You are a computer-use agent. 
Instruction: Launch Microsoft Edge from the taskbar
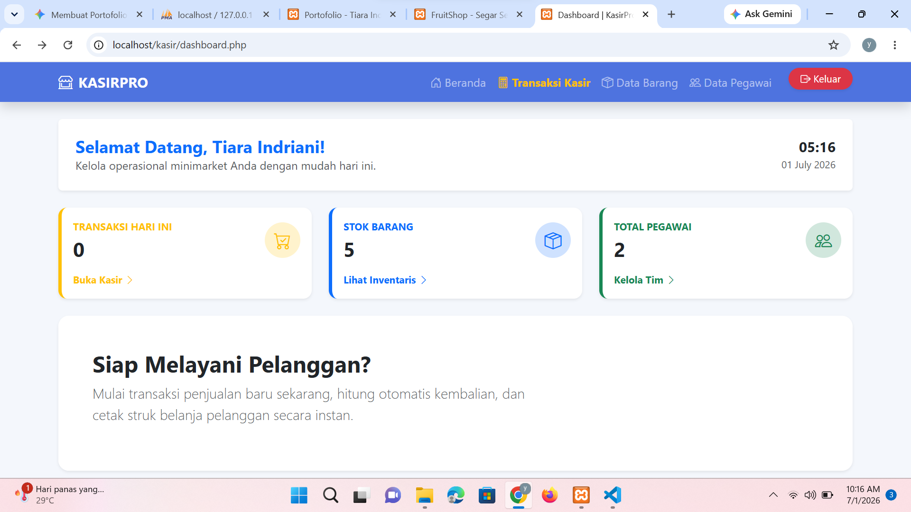click(455, 495)
